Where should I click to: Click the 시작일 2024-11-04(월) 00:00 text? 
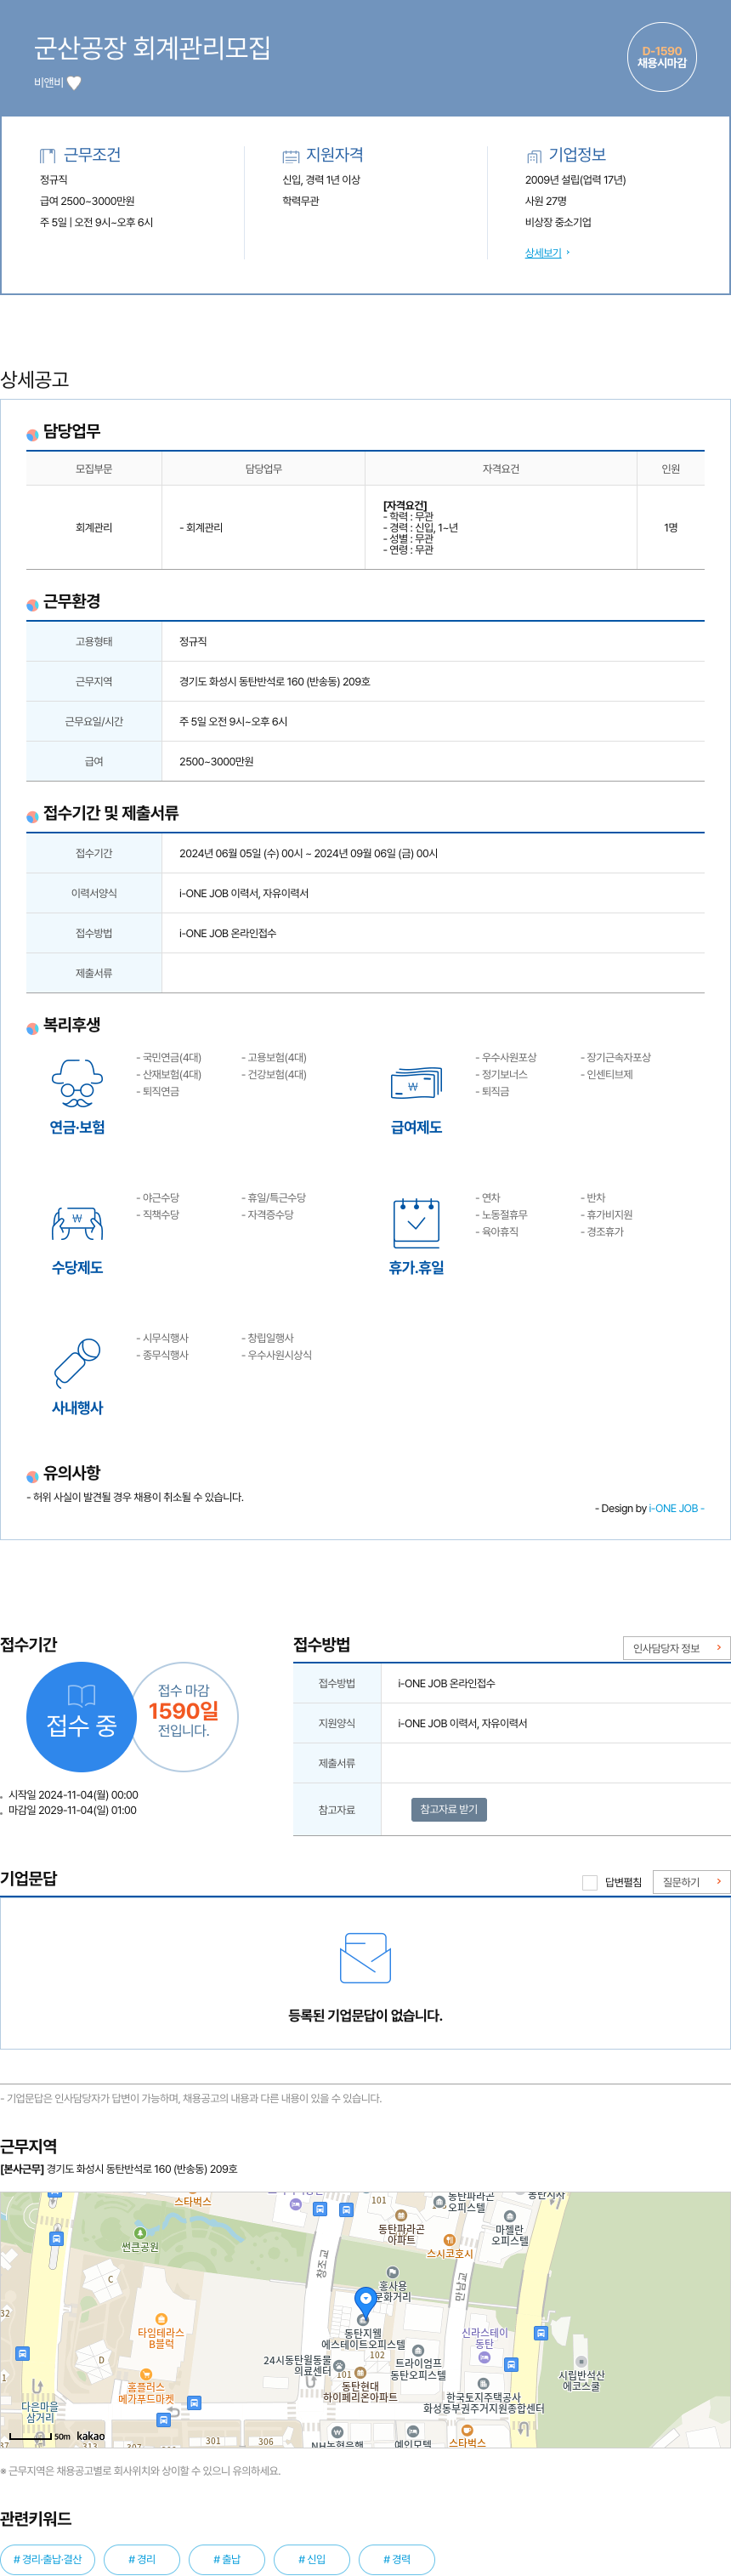coord(73,1795)
